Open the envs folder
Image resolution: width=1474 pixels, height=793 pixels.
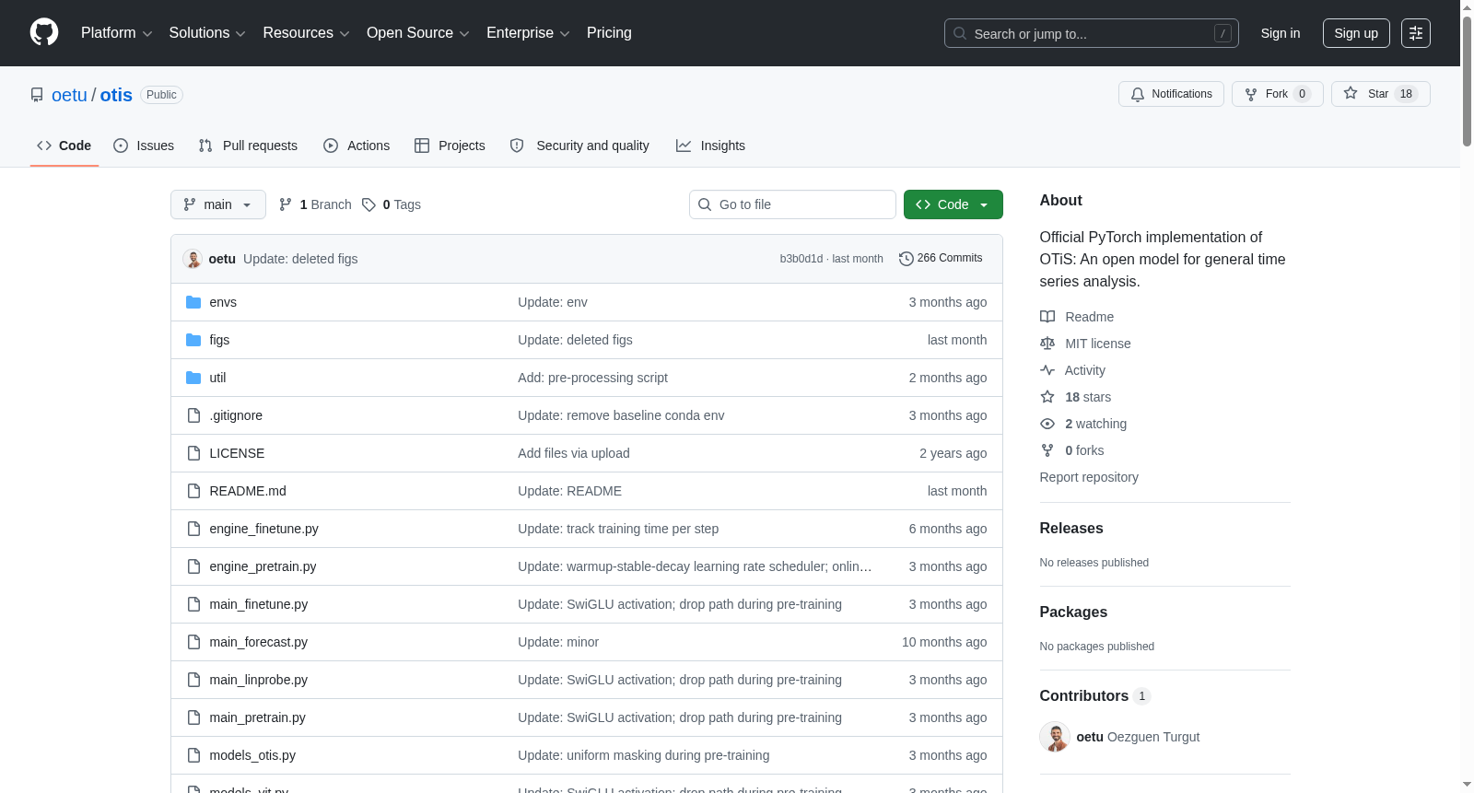pos(223,302)
